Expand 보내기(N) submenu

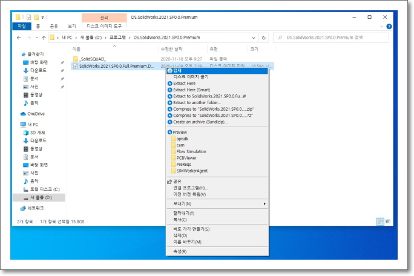217,203
